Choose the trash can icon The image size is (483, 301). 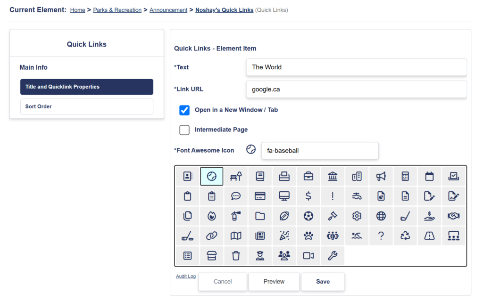coord(236,255)
